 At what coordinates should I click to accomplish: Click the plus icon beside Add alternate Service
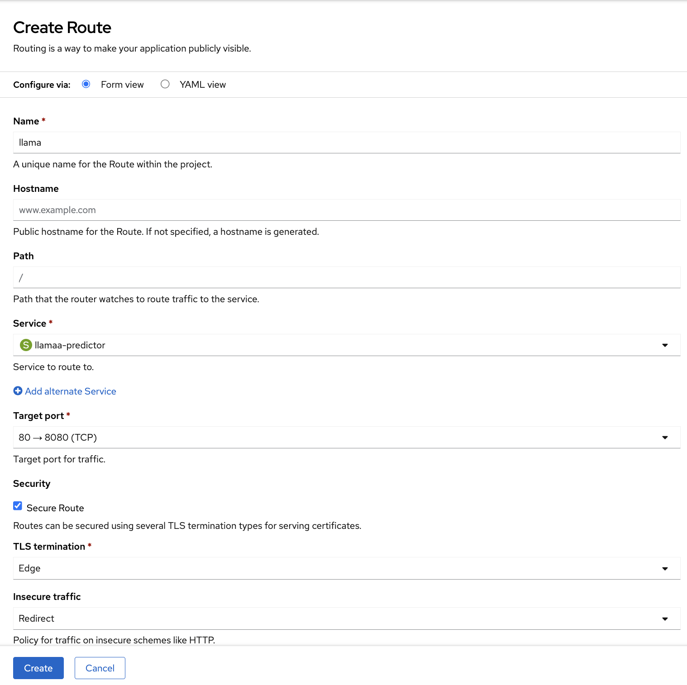(18, 391)
